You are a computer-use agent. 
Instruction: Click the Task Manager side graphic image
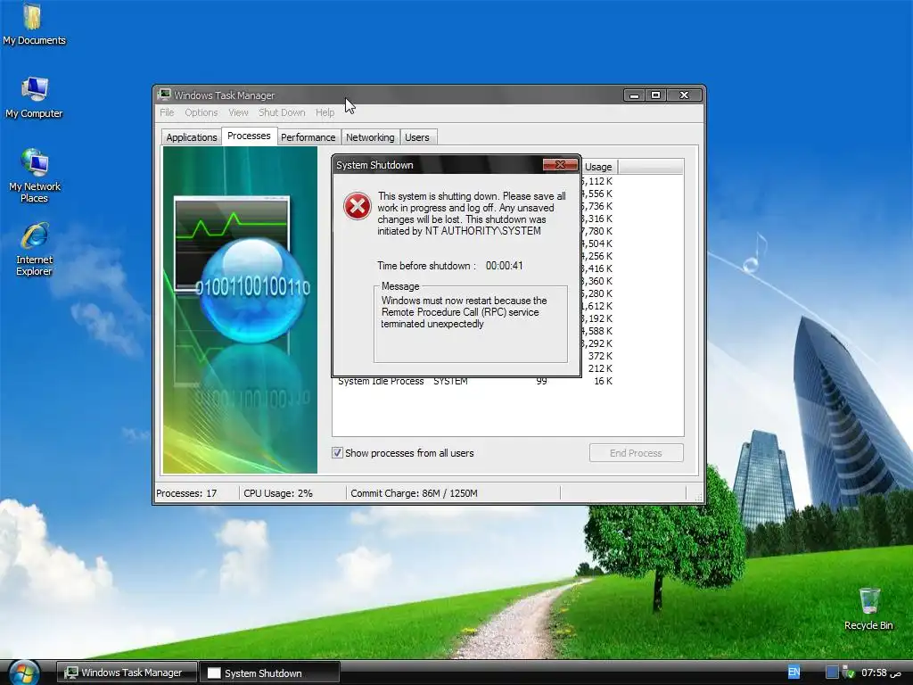tap(240, 309)
